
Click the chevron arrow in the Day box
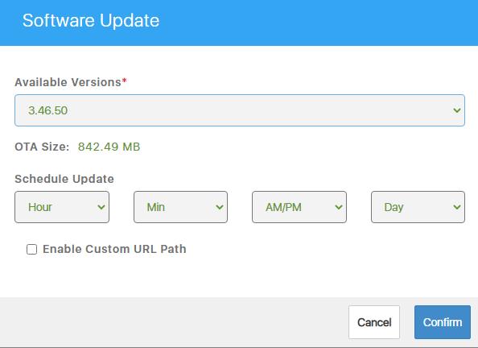[x=456, y=207]
